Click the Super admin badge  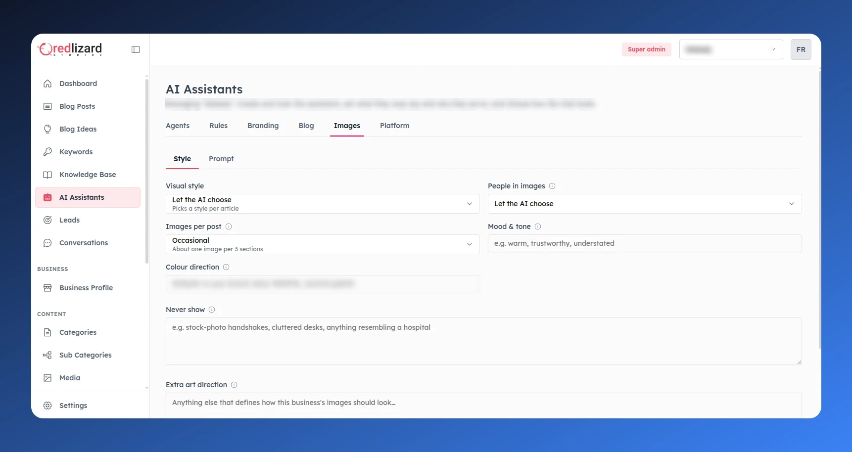[x=647, y=49]
